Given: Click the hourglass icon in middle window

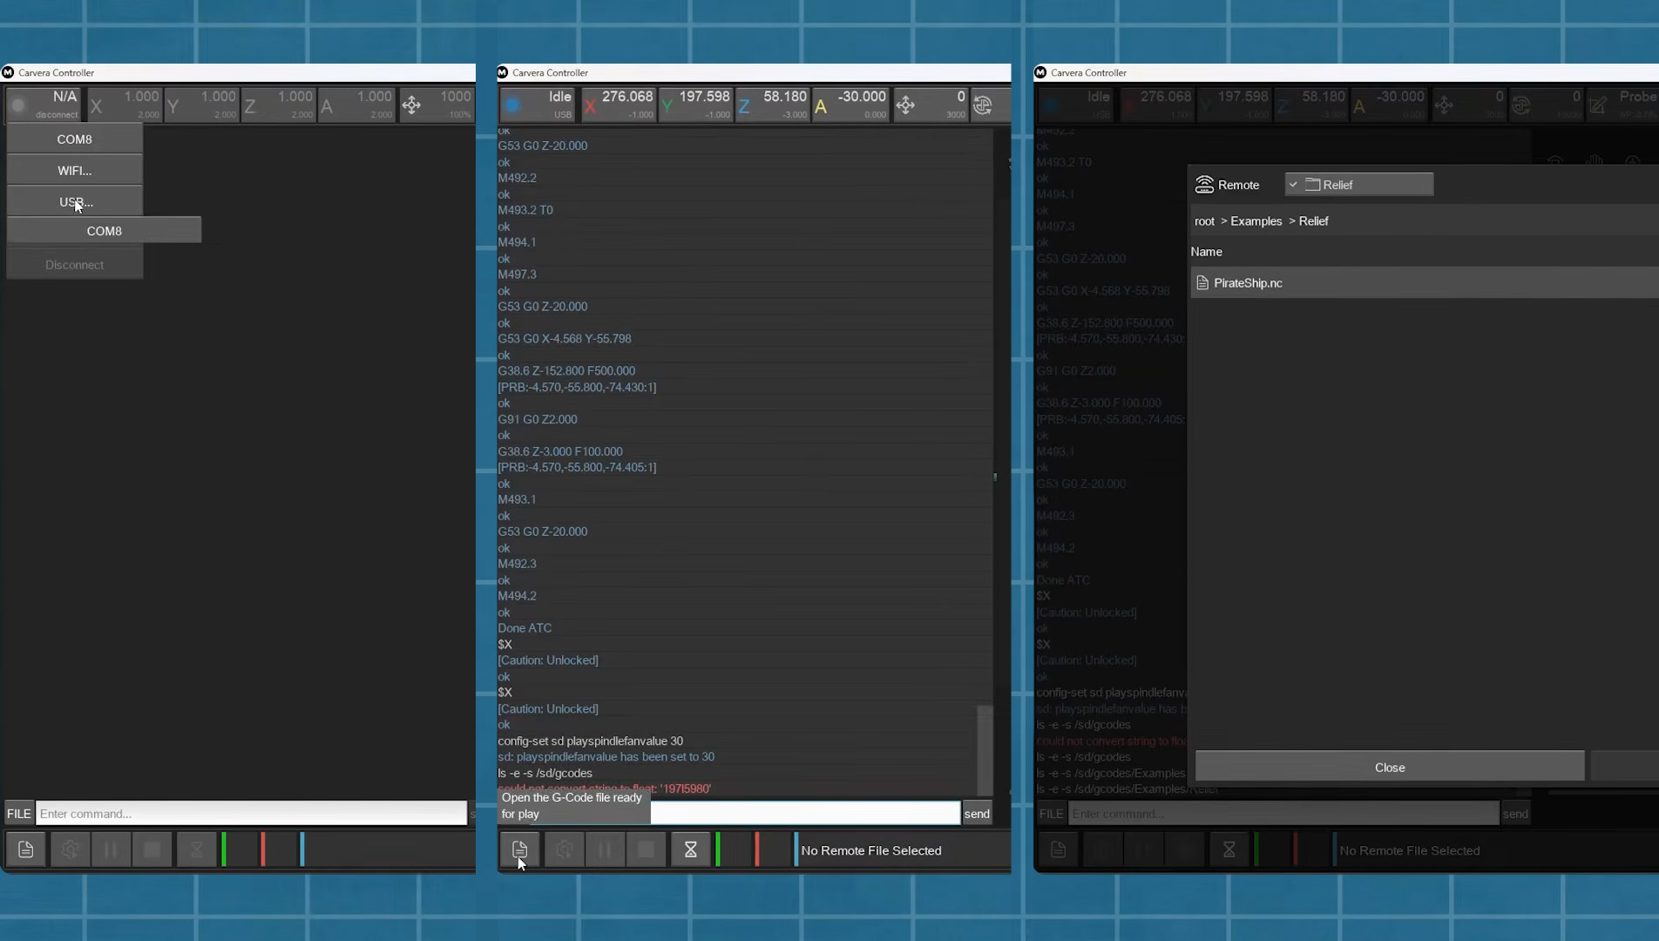Looking at the screenshot, I should click(690, 850).
